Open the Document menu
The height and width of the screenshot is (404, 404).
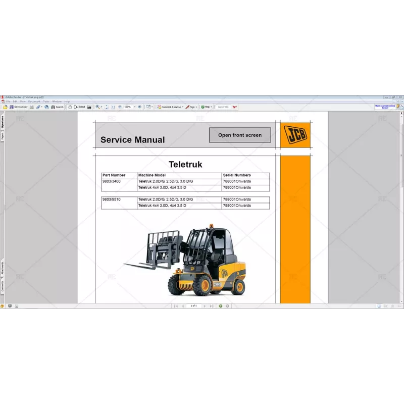[34, 101]
